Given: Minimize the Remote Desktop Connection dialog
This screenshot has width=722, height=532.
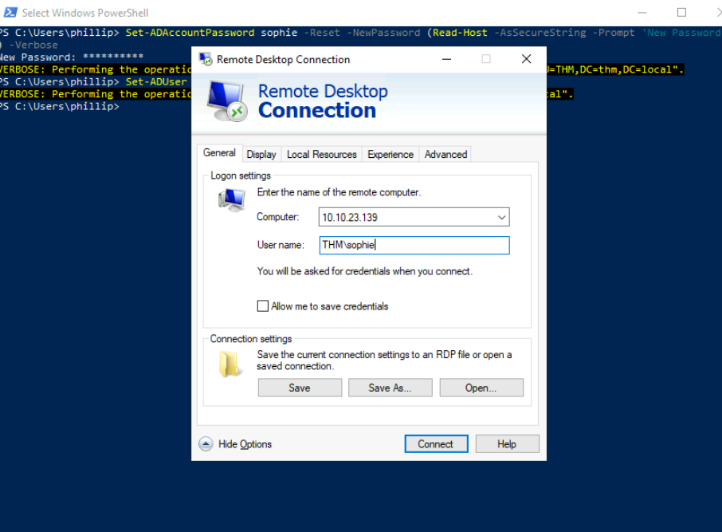Looking at the screenshot, I should [446, 59].
